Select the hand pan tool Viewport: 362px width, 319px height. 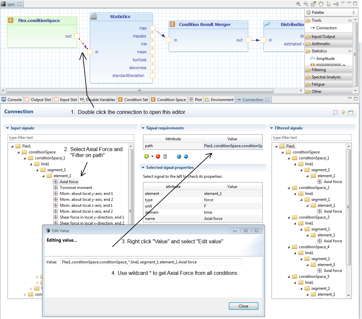[321, 4]
